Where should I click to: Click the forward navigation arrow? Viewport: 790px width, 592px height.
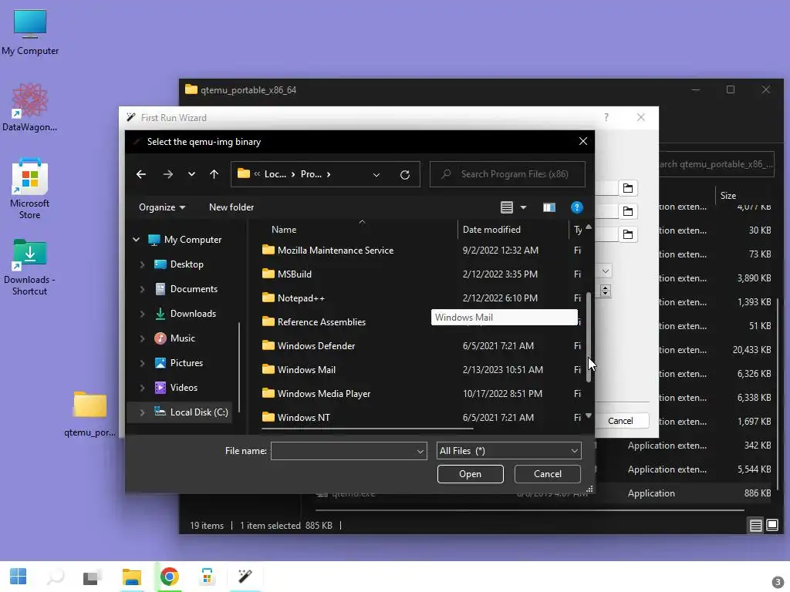(x=167, y=174)
